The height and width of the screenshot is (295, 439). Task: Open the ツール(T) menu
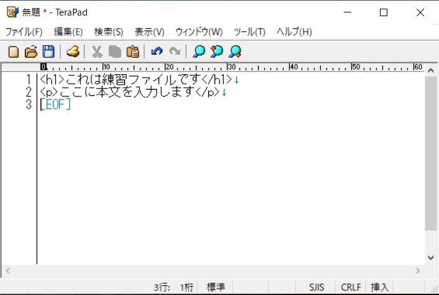click(x=249, y=32)
